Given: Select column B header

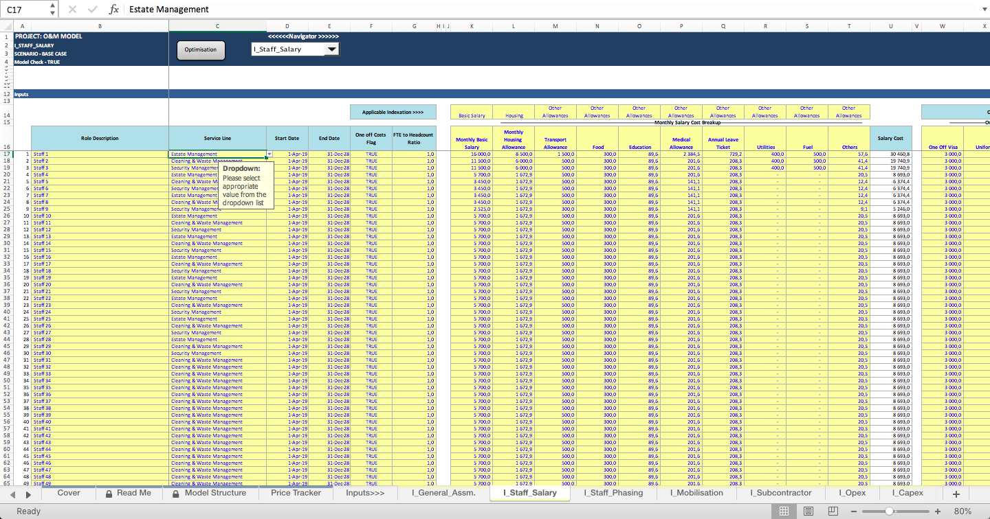Looking at the screenshot, I should click(x=100, y=26).
